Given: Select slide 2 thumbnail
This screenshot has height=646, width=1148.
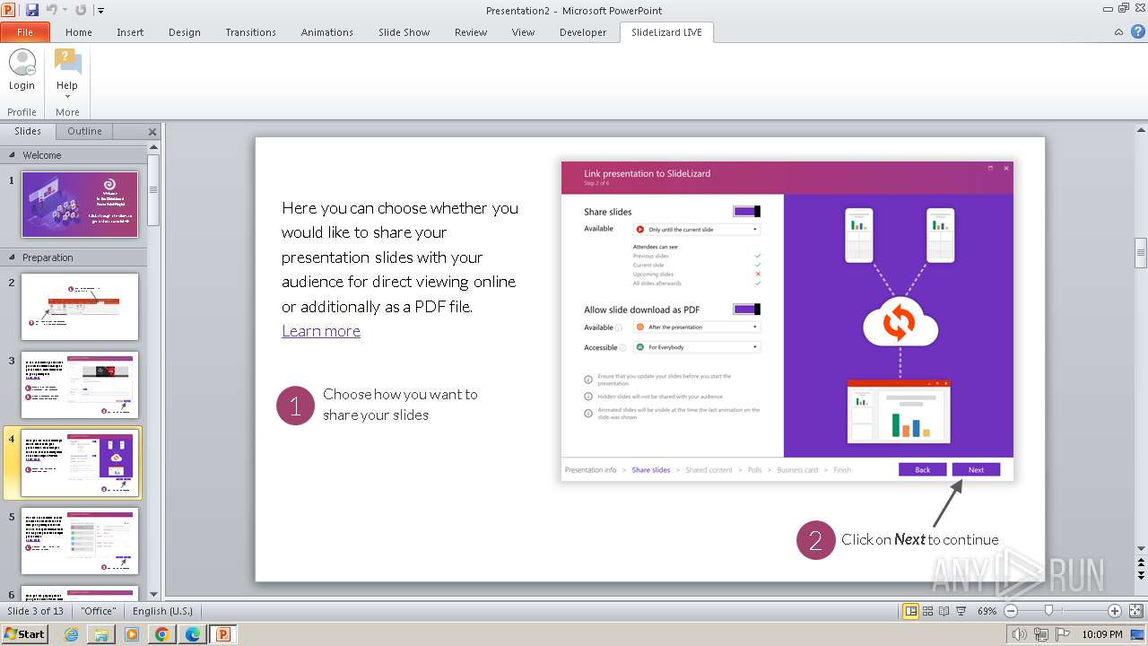Looking at the screenshot, I should click(80, 307).
